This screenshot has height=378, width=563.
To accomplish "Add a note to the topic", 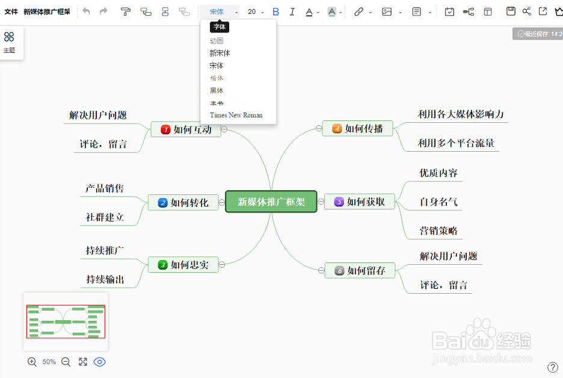I will pos(415,11).
